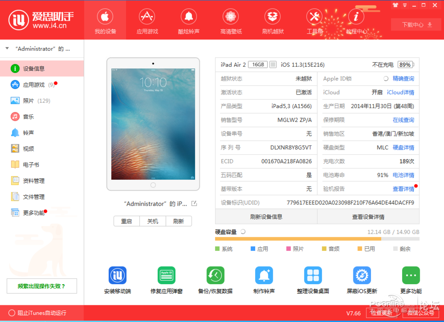Click the 微信公众号 button

coord(421,313)
